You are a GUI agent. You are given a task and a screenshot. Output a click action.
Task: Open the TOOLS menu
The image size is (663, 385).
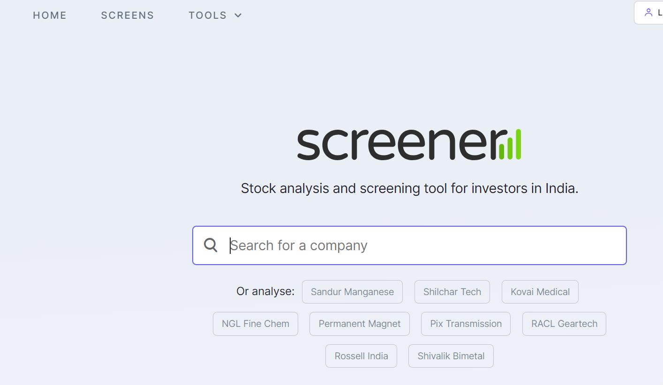215,15
